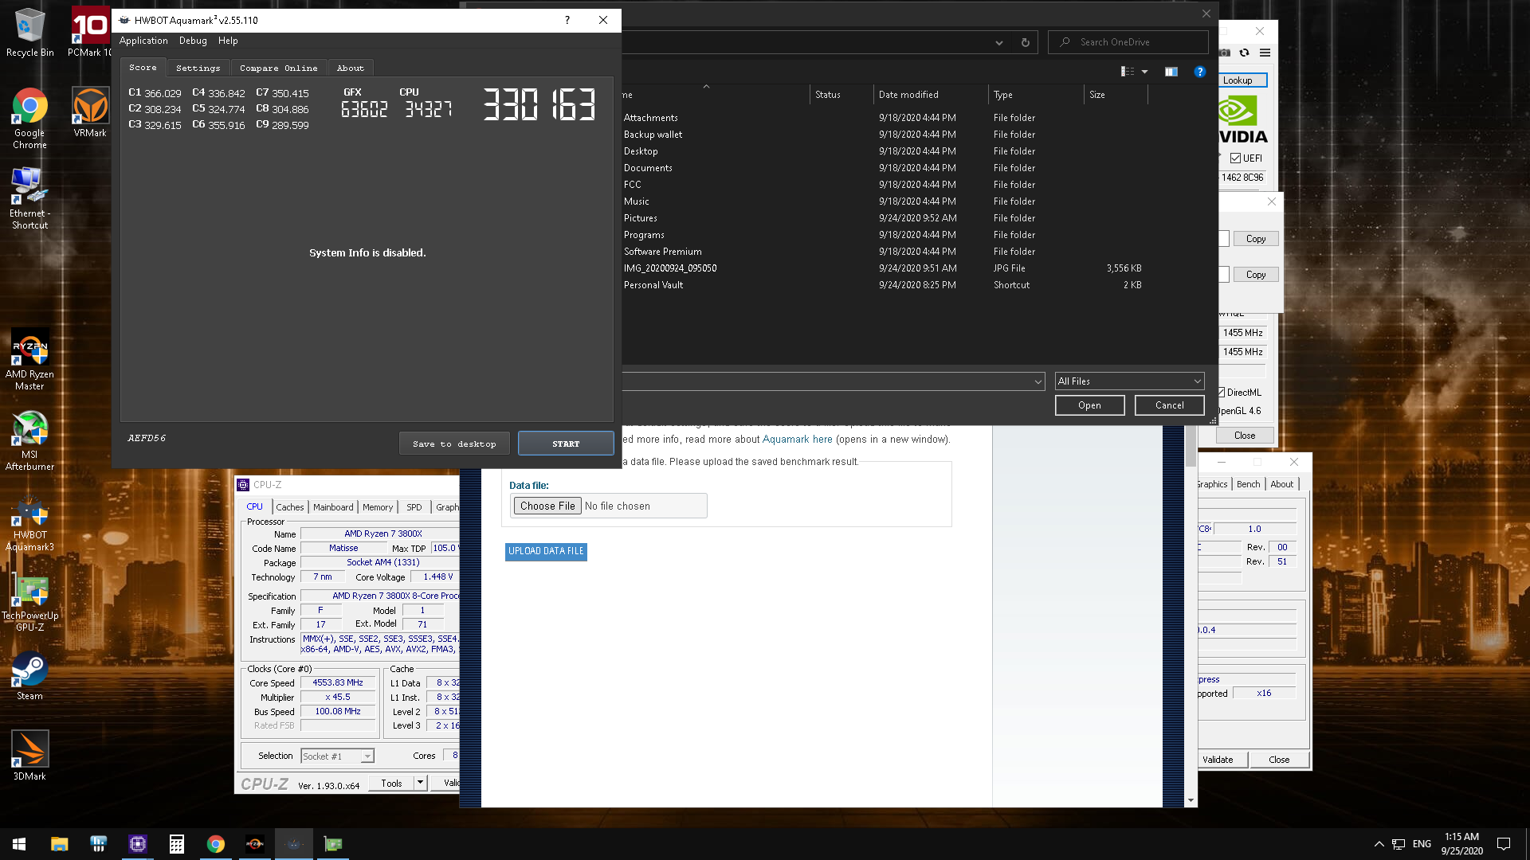Click Search OneDrive input field
The width and height of the screenshot is (1530, 860).
[1128, 42]
